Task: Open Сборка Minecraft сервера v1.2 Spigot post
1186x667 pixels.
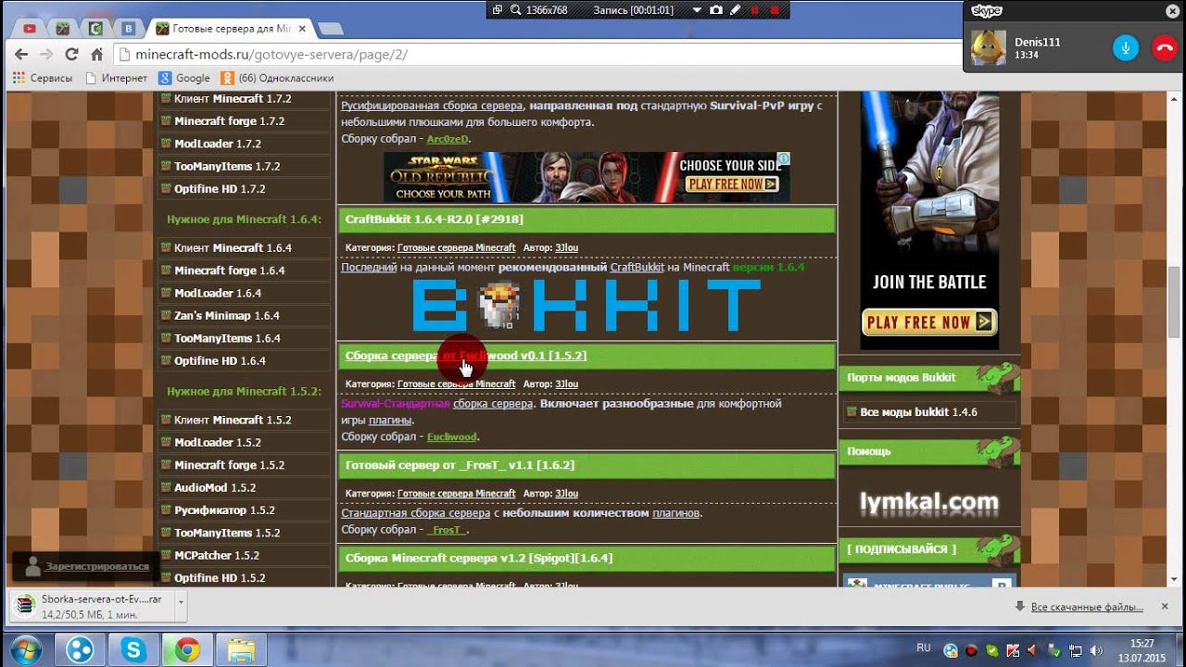Action: click(x=478, y=559)
